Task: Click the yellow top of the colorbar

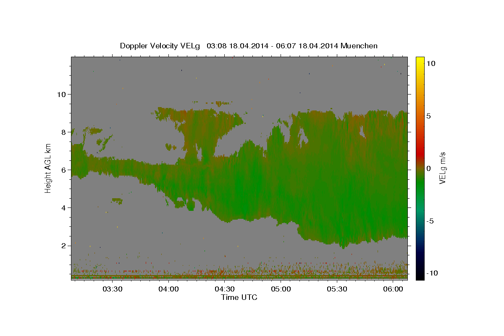Action: tap(420, 61)
